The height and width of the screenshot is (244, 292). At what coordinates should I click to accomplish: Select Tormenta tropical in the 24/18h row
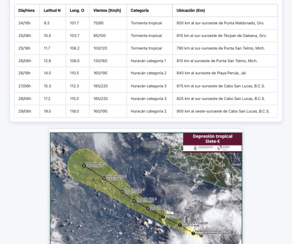[x=146, y=23]
